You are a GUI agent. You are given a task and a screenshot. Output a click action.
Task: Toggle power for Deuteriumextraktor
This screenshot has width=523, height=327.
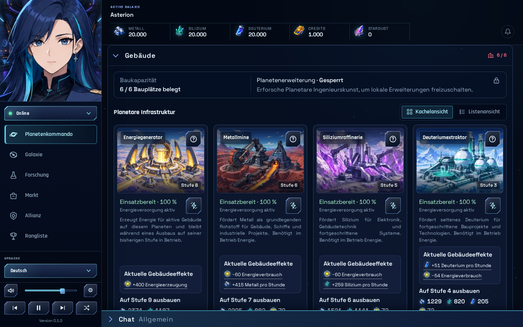(x=492, y=206)
